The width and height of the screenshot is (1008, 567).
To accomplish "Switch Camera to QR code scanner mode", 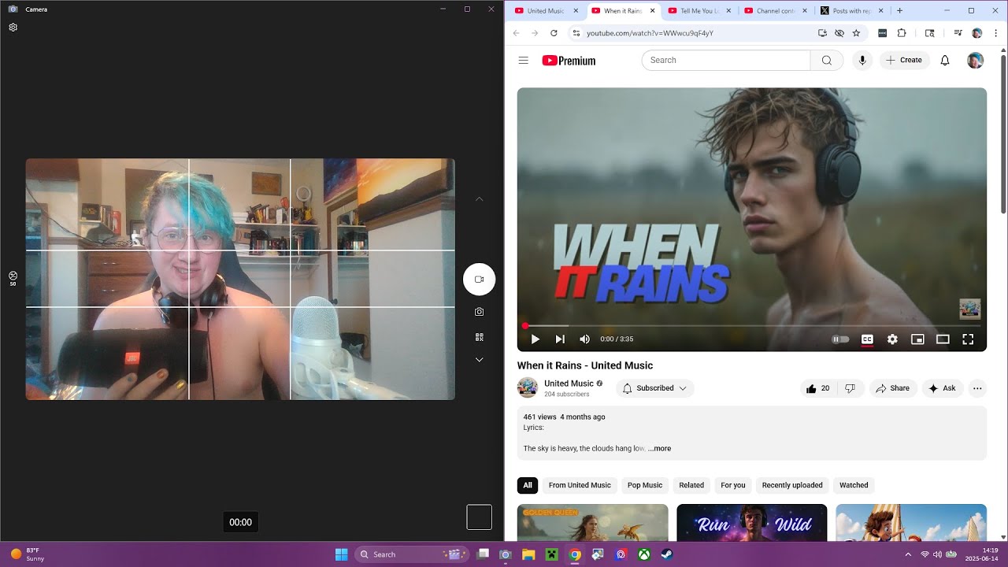I will pos(479,337).
